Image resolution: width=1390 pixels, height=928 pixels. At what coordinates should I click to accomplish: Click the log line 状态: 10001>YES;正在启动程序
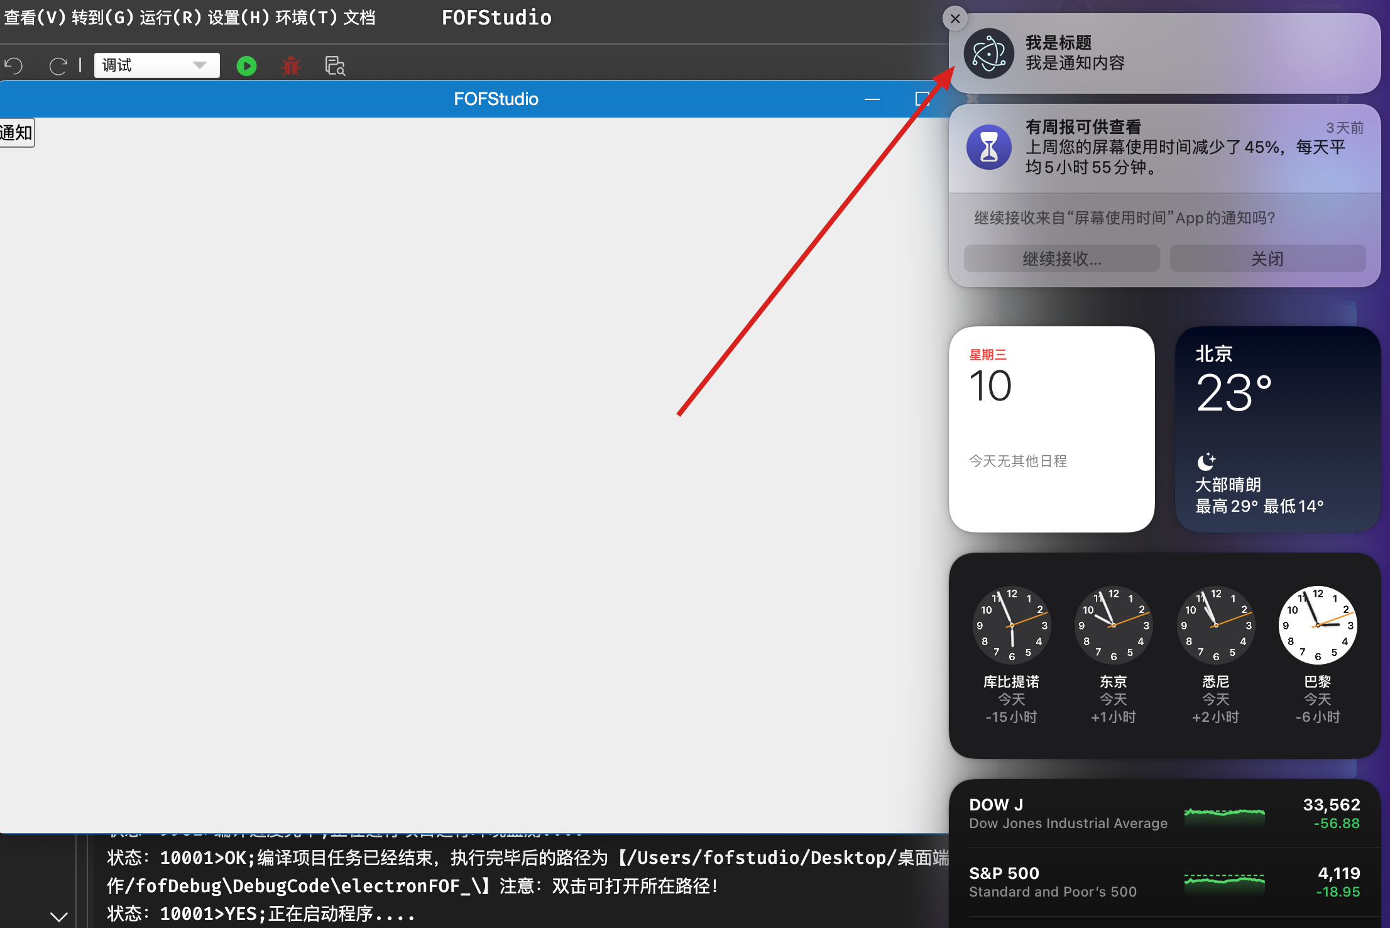[261, 914]
